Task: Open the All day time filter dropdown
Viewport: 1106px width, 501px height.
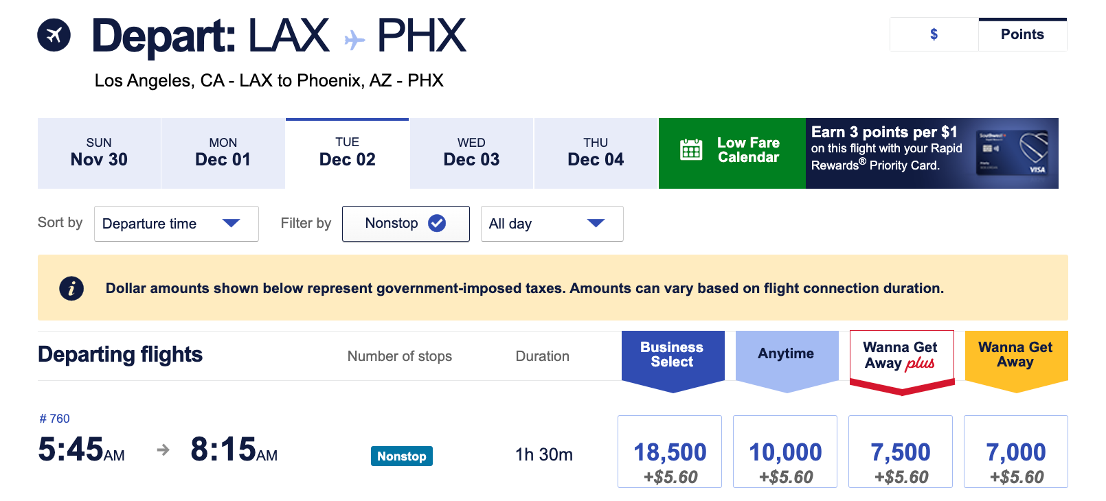Action: click(x=552, y=223)
